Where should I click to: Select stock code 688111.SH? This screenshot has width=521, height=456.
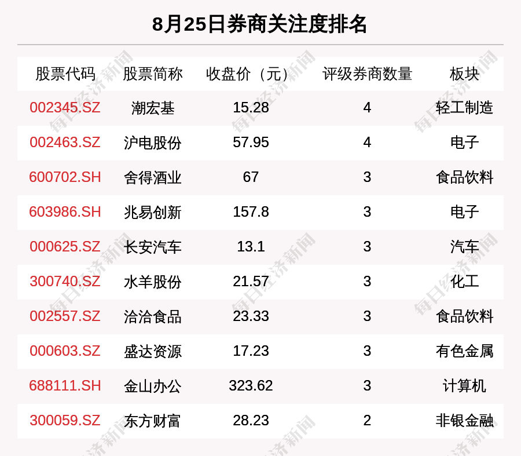pos(65,385)
